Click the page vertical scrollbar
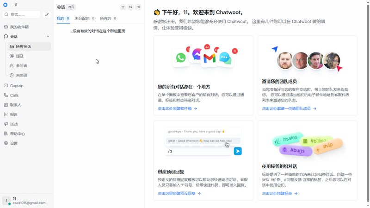Image resolution: width=370 pixels, height=208 pixels. pyautogui.click(x=368, y=103)
